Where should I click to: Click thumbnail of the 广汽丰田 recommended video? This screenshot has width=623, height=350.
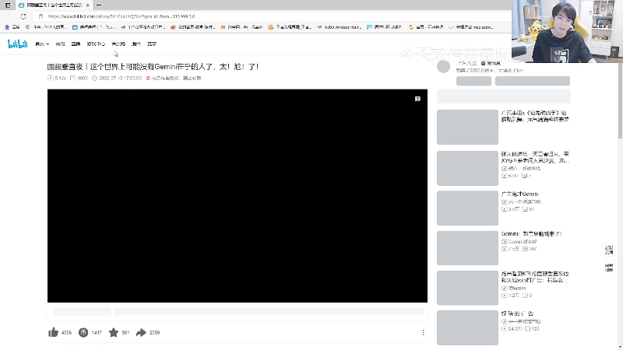(467, 127)
